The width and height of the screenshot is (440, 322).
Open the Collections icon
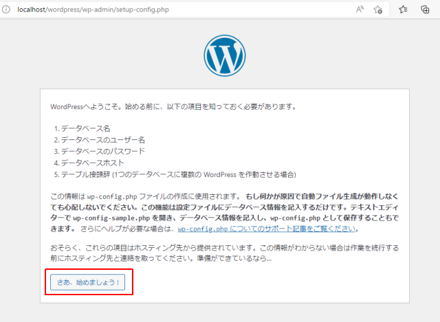click(x=425, y=10)
